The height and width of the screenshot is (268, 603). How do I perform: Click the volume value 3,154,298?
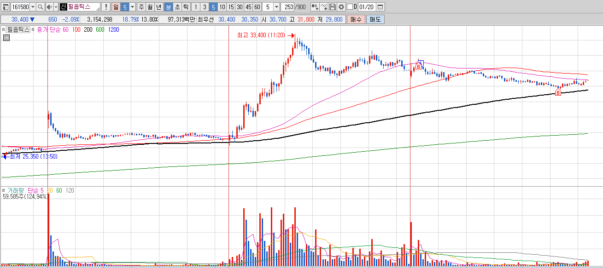100,20
